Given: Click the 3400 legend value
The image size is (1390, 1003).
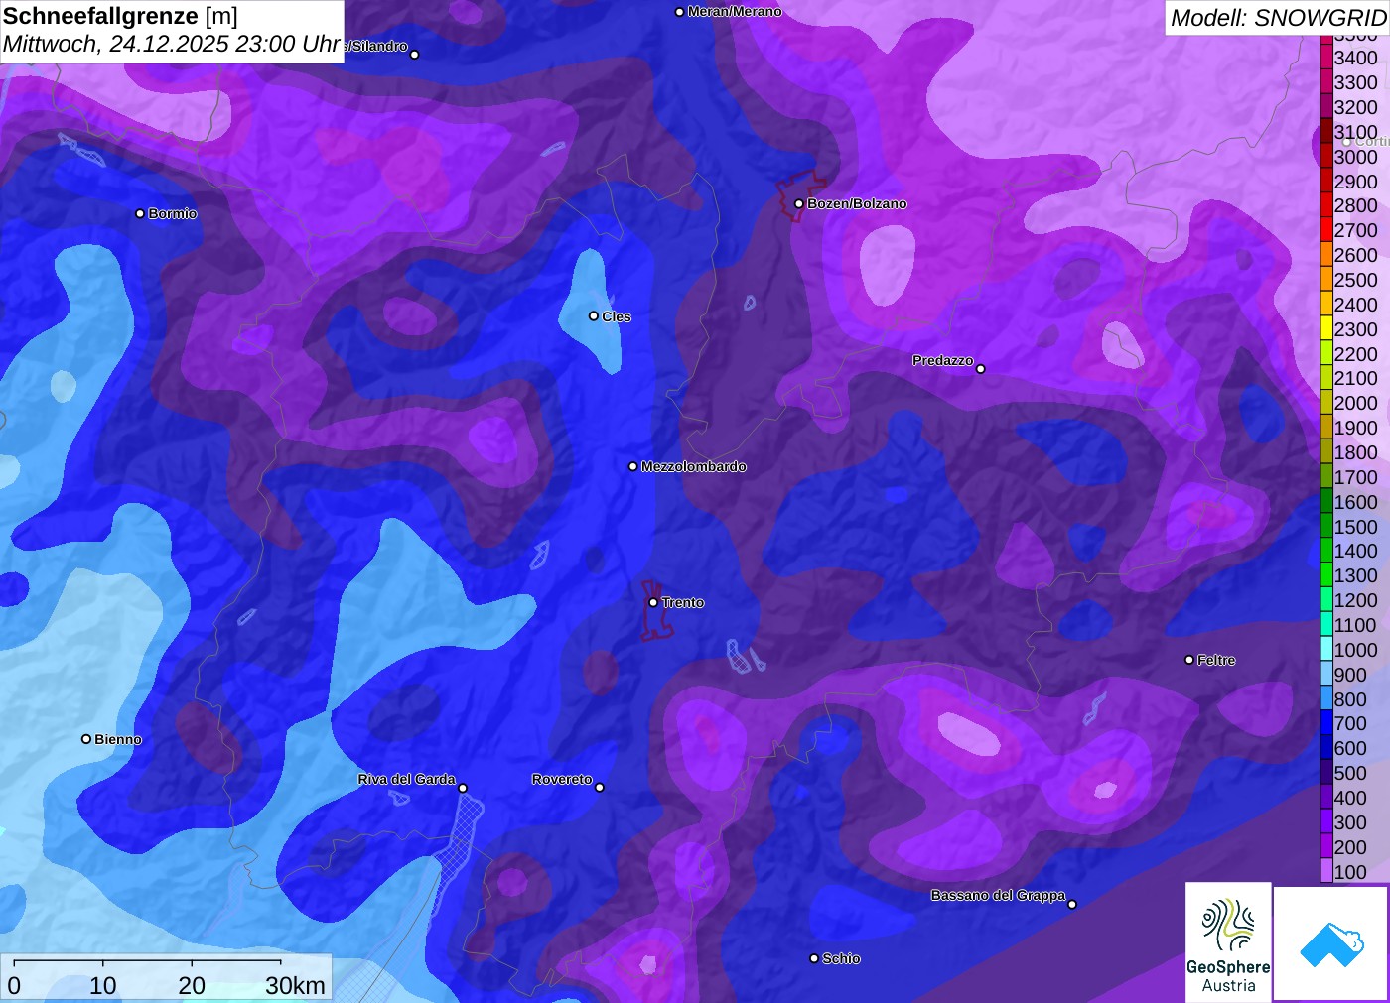Looking at the screenshot, I should (1356, 58).
